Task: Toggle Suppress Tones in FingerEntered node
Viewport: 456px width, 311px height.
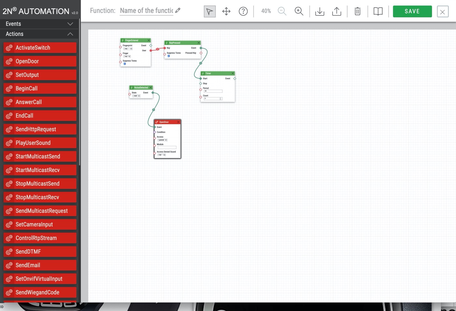Action: pos(125,64)
